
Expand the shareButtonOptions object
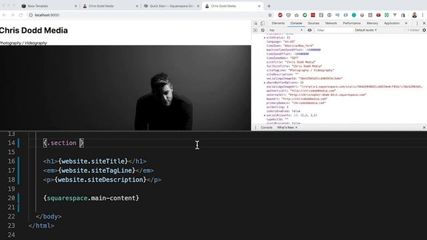click(264, 83)
